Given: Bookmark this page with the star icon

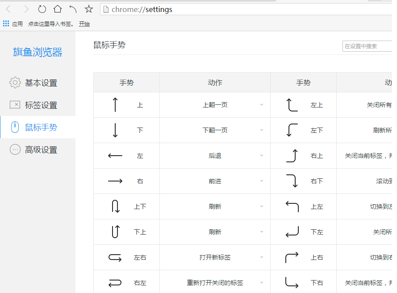Looking at the screenshot, I should (x=88, y=9).
